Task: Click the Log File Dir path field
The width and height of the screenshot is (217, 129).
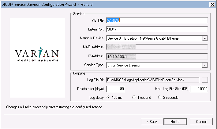Action: [x=153, y=80]
